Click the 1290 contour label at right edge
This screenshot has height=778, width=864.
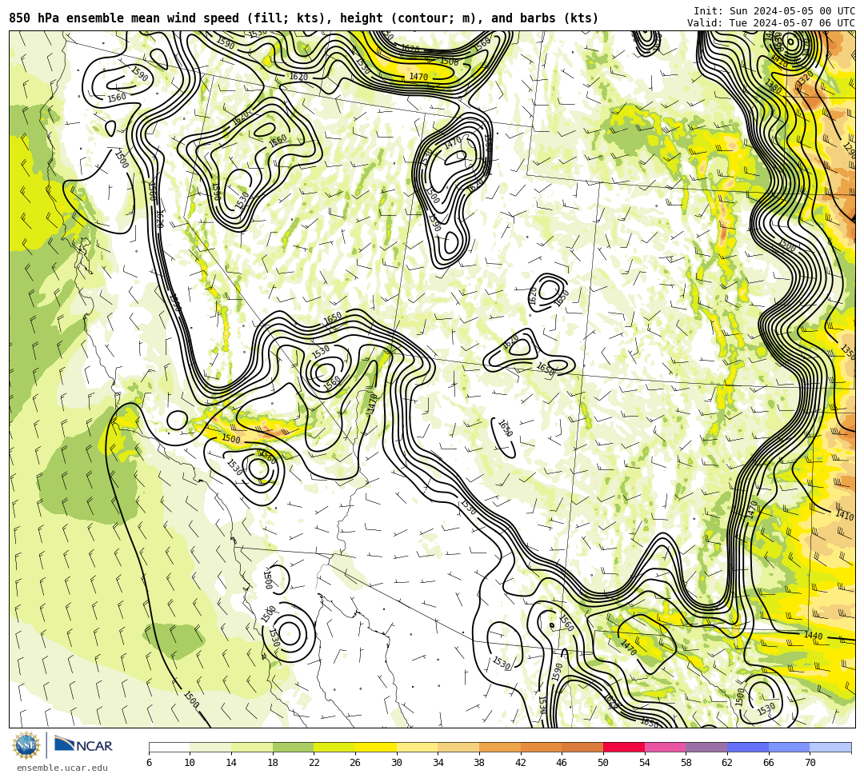[849, 150]
